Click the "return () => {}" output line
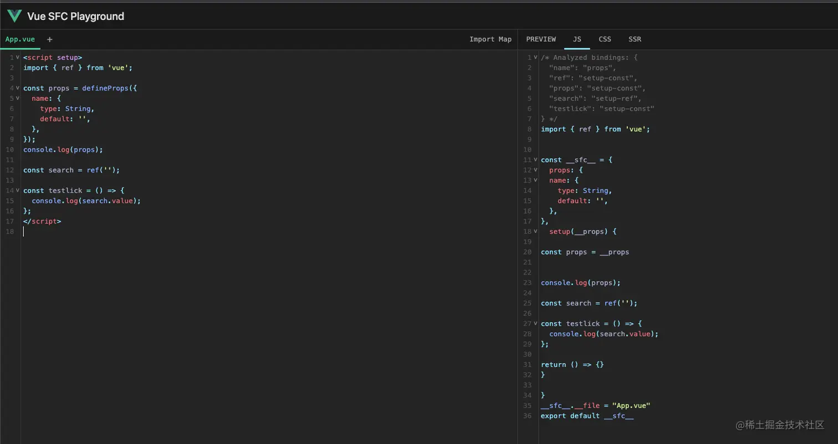Image resolution: width=838 pixels, height=444 pixels. (x=573, y=365)
